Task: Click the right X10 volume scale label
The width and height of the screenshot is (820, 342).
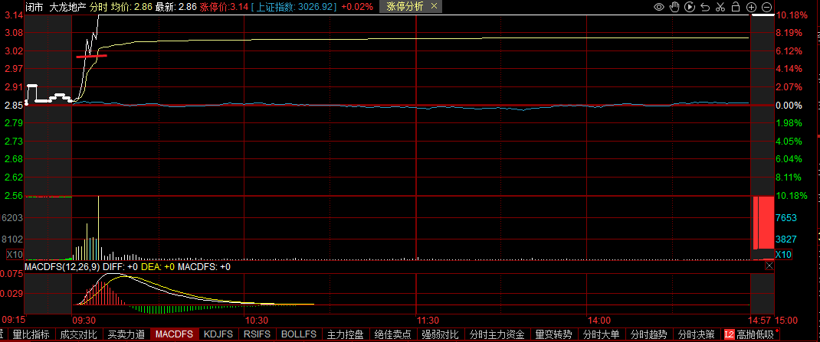Action: [783, 254]
